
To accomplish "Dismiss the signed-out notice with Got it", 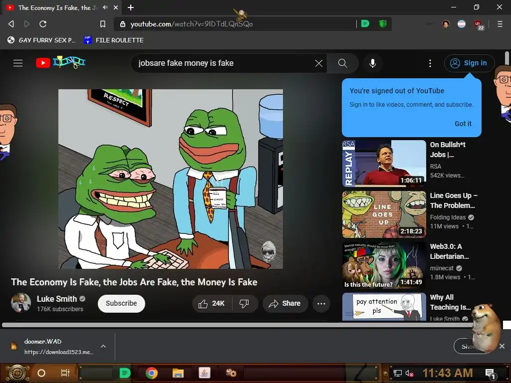I will tap(463, 124).
